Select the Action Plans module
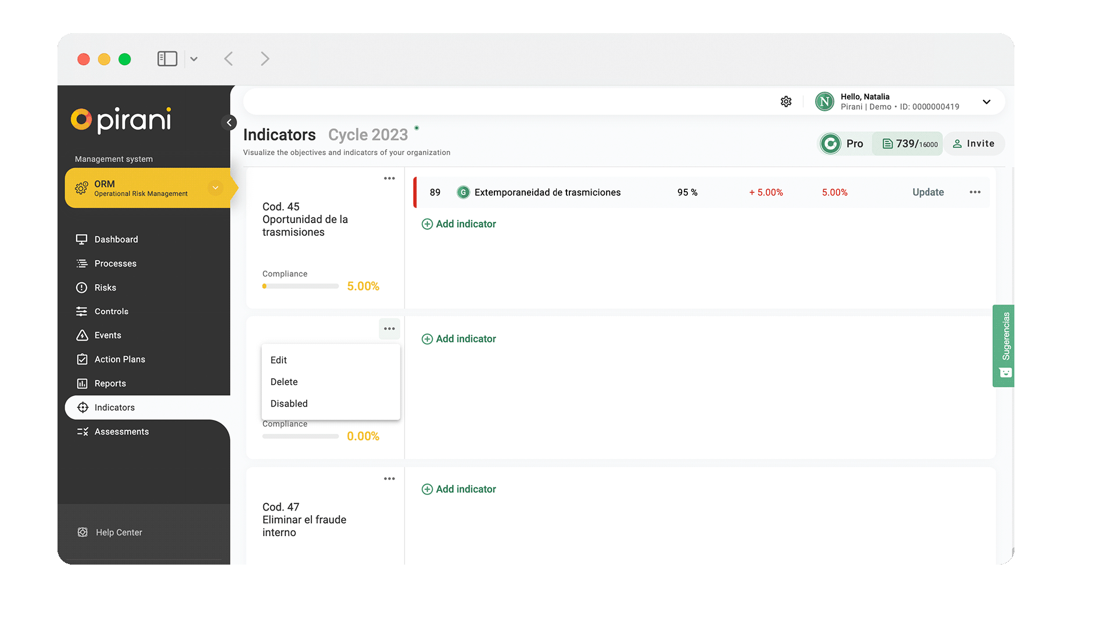This screenshot has width=1112, height=625. pos(120,359)
